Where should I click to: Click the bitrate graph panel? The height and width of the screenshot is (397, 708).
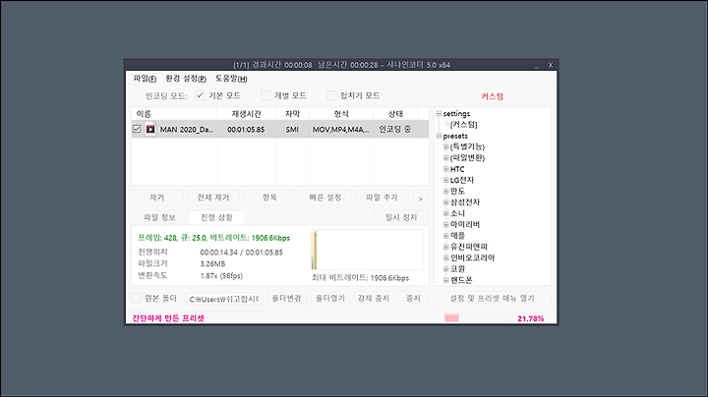coord(368,250)
